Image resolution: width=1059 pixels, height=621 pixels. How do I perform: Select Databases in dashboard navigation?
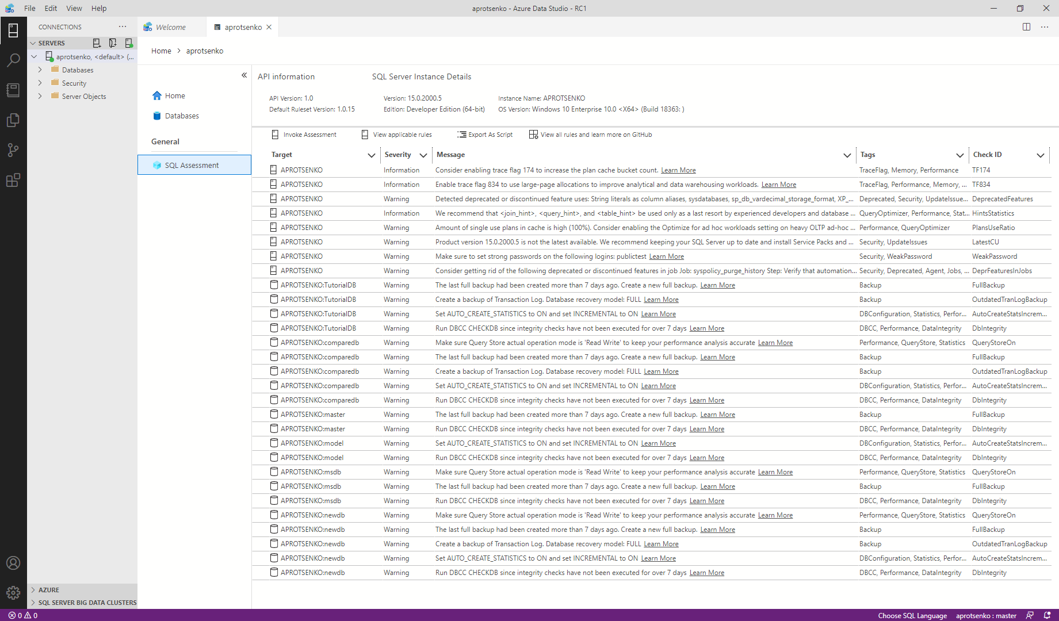182,116
